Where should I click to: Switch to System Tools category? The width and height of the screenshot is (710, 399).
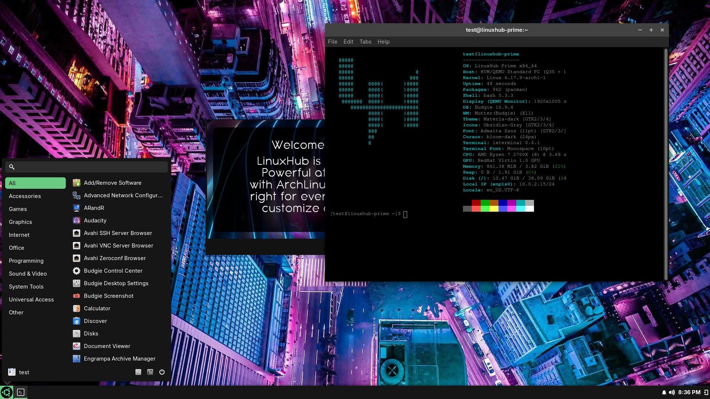click(x=26, y=287)
